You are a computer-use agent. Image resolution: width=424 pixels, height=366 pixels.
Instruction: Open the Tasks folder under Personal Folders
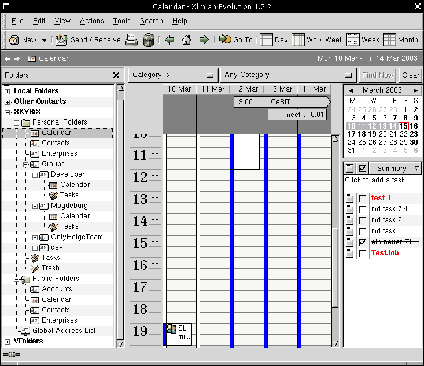pos(50,258)
